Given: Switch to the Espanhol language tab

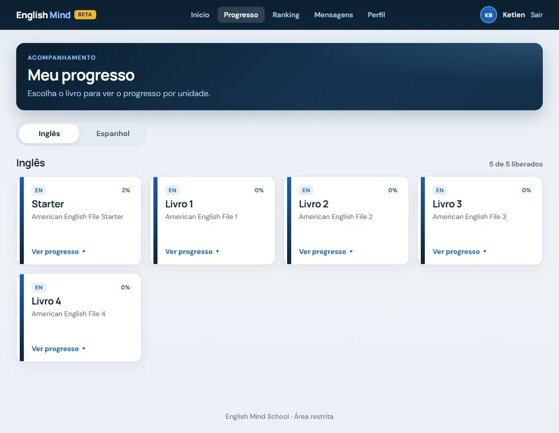Looking at the screenshot, I should [113, 134].
